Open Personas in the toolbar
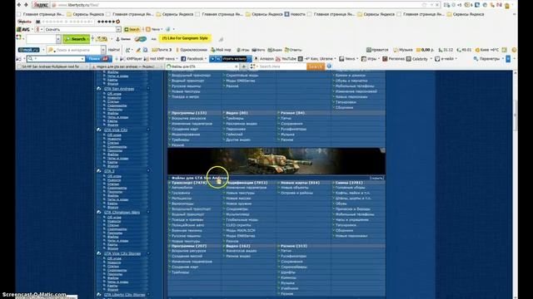Screen dimensions: 533x299 click(394, 59)
